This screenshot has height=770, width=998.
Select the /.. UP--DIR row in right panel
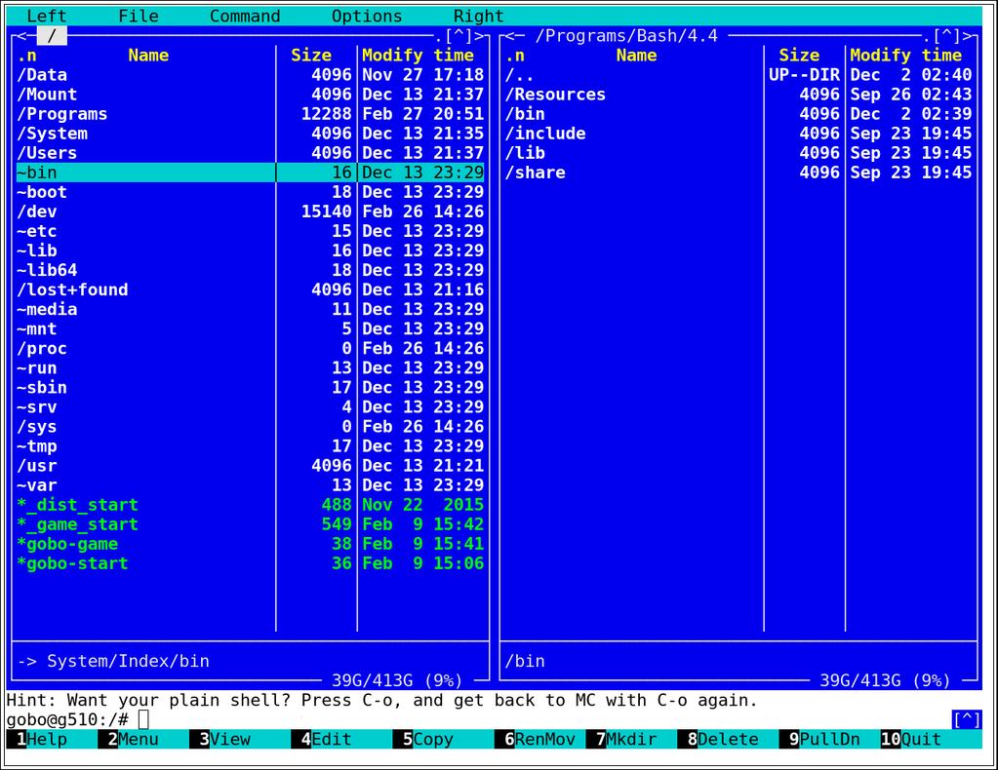click(x=739, y=75)
